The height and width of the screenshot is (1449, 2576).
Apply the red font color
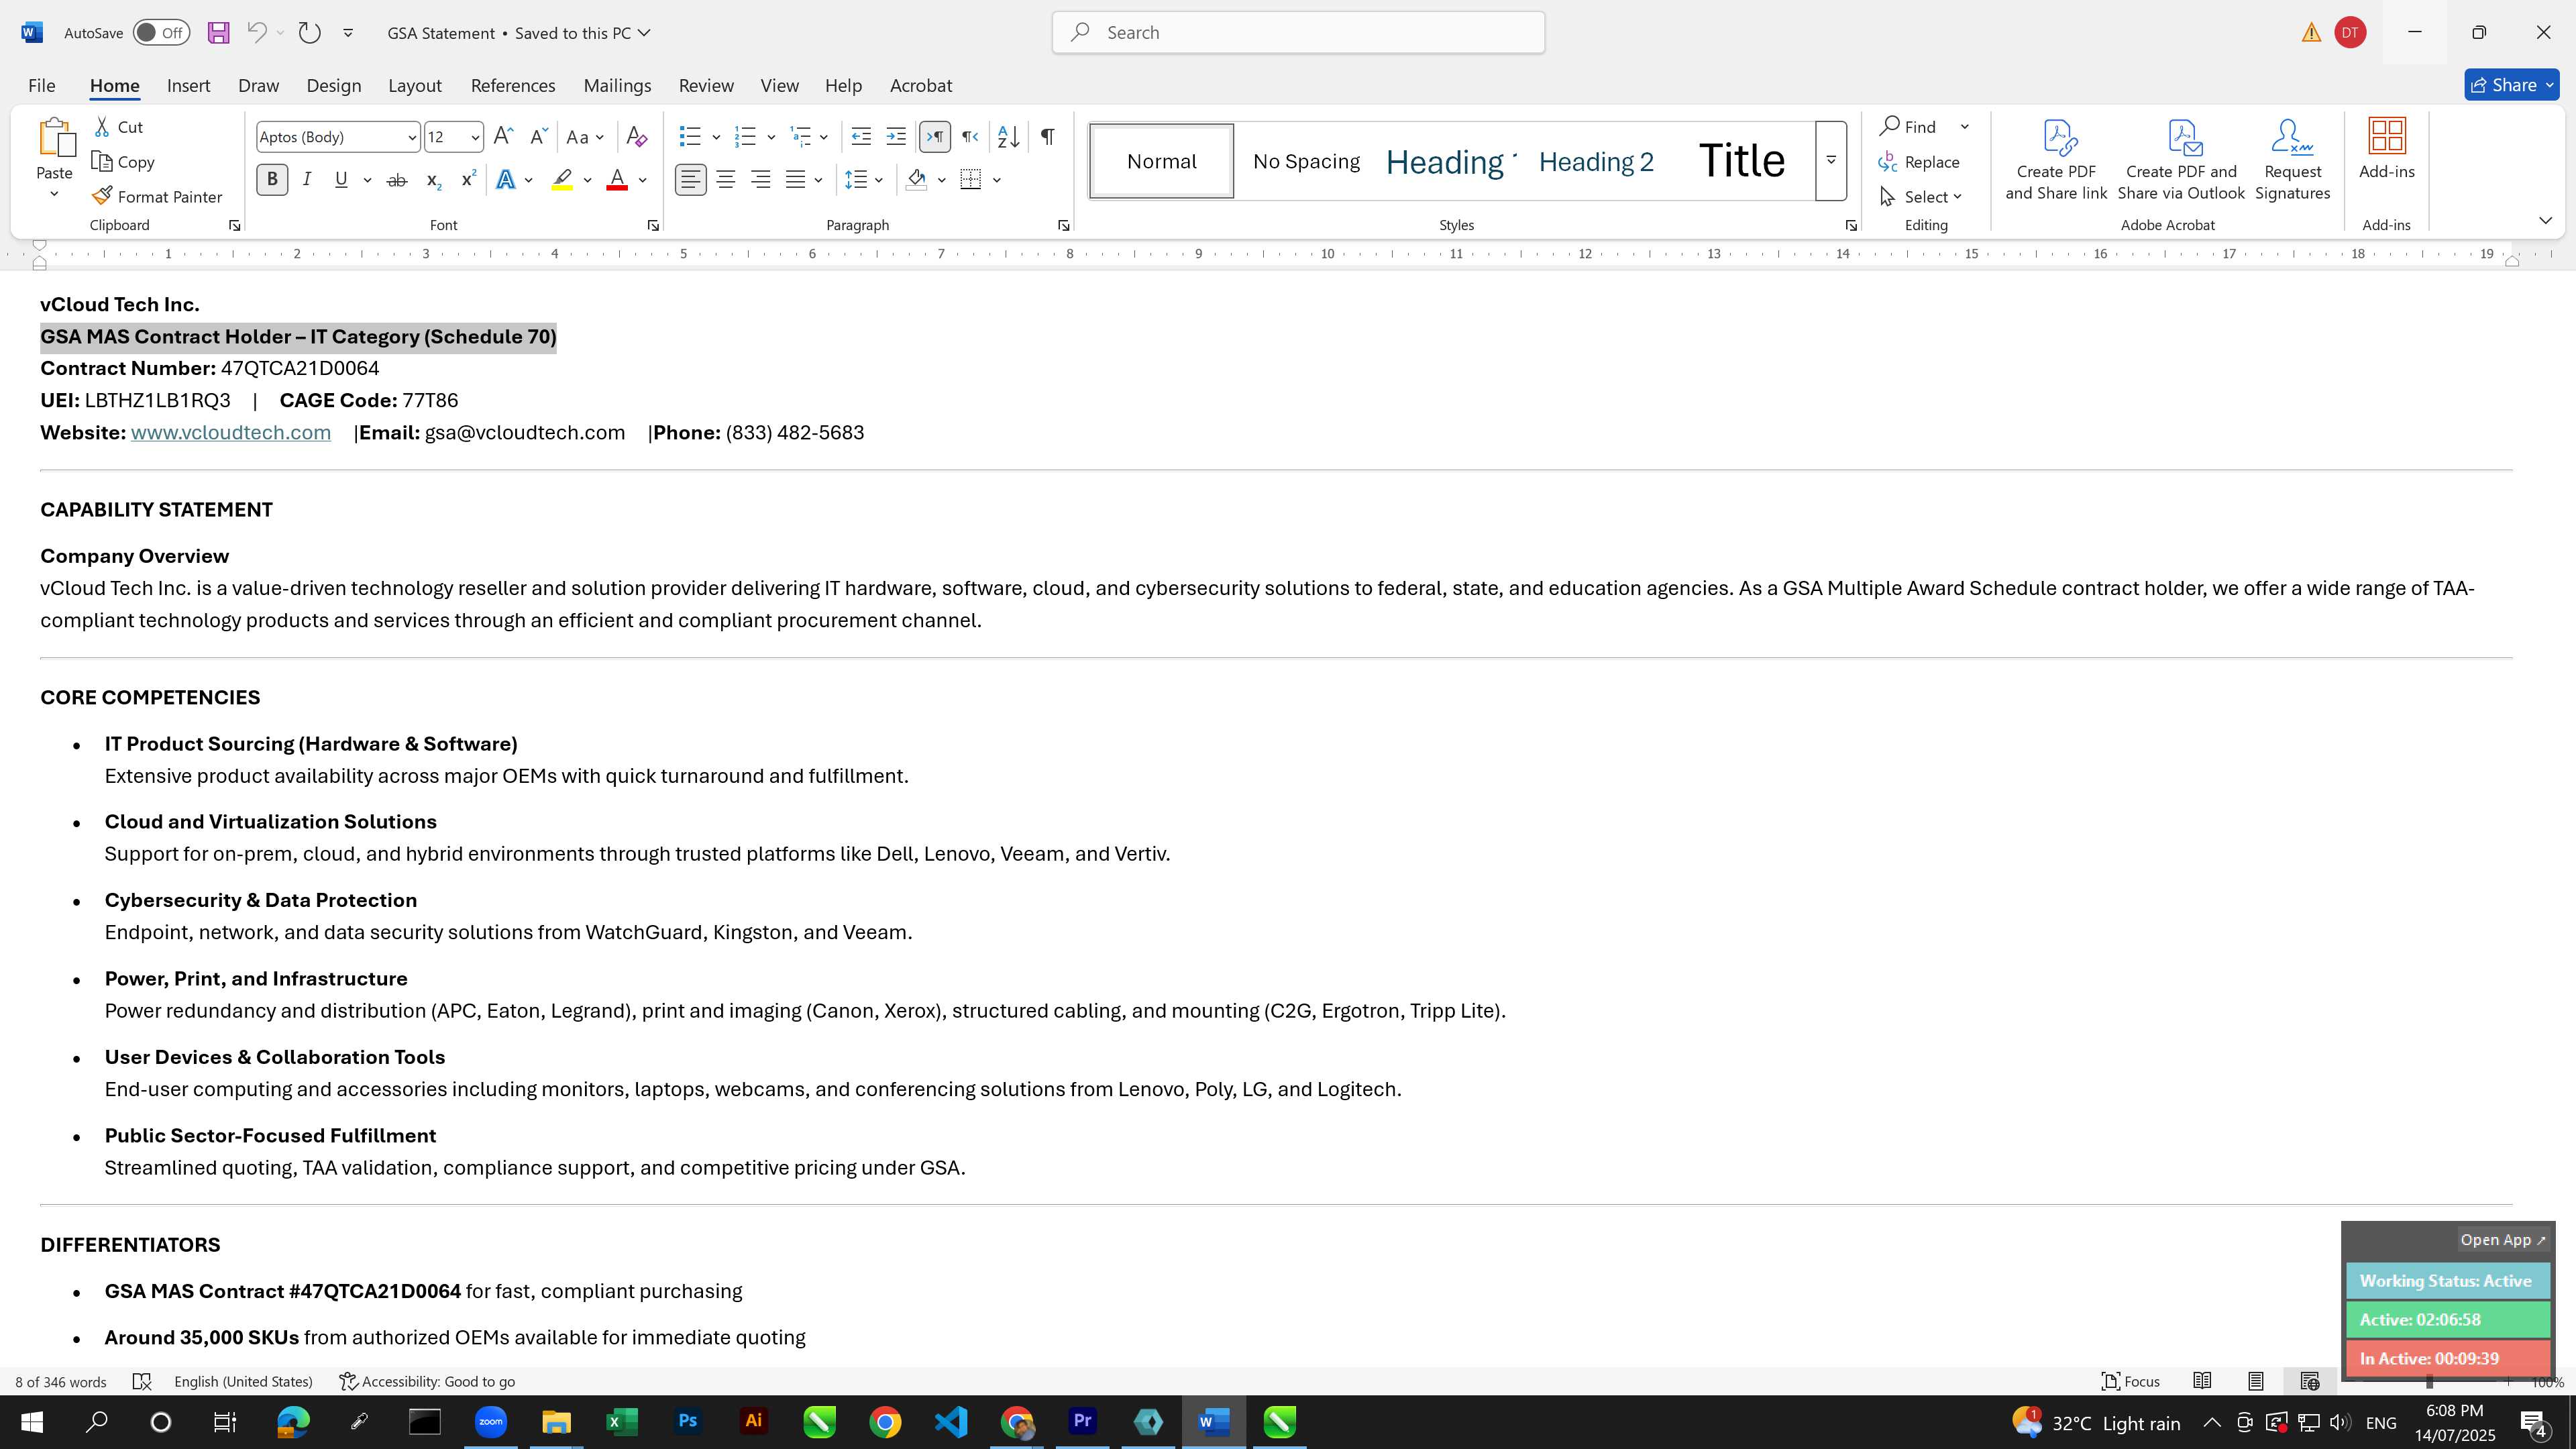click(617, 180)
